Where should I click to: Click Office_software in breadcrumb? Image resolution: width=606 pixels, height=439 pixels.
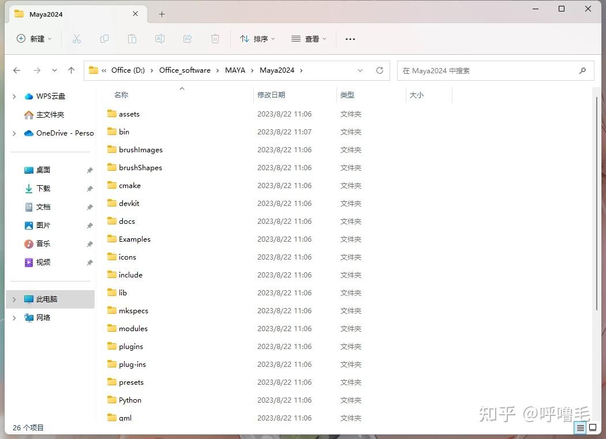(185, 70)
